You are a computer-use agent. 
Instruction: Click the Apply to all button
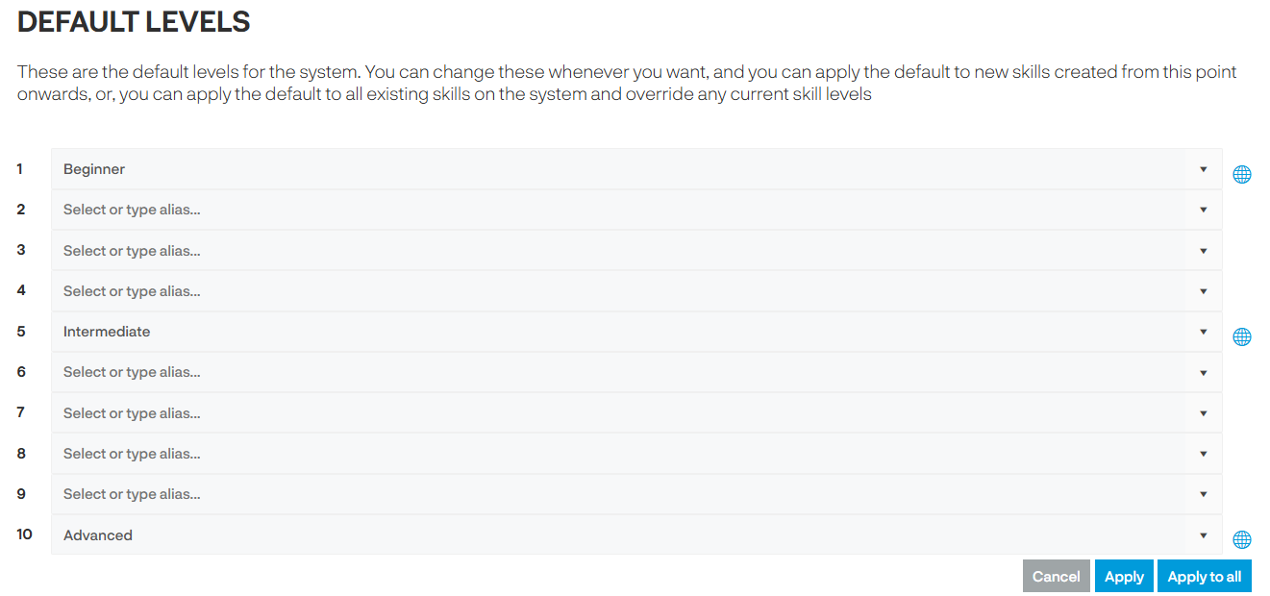(1205, 577)
